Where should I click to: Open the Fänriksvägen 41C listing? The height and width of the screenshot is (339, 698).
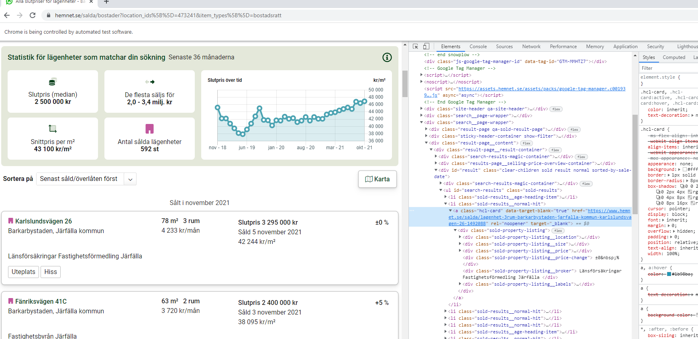point(41,301)
